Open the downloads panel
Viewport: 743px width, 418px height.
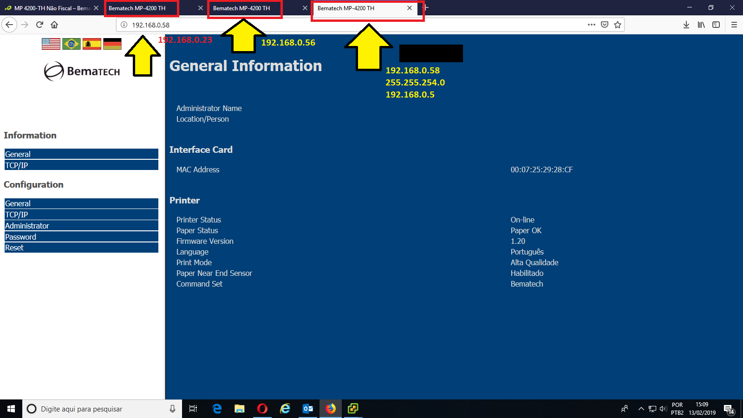[x=686, y=25]
